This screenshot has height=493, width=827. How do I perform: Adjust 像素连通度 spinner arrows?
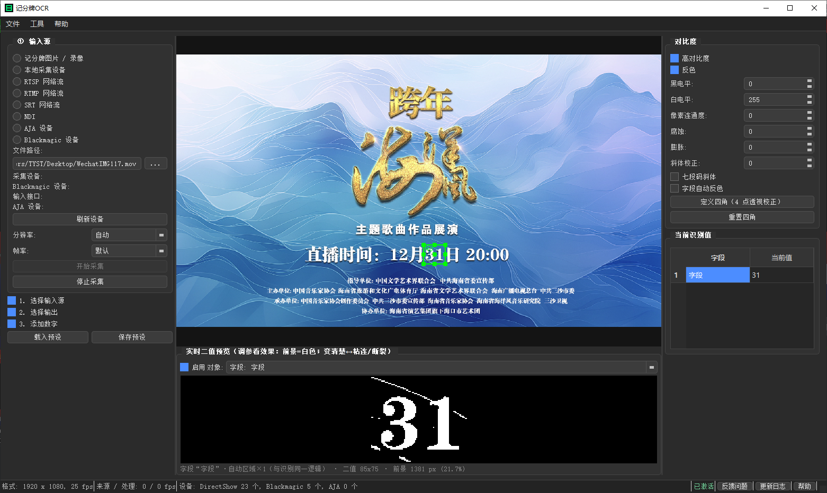[x=810, y=115]
